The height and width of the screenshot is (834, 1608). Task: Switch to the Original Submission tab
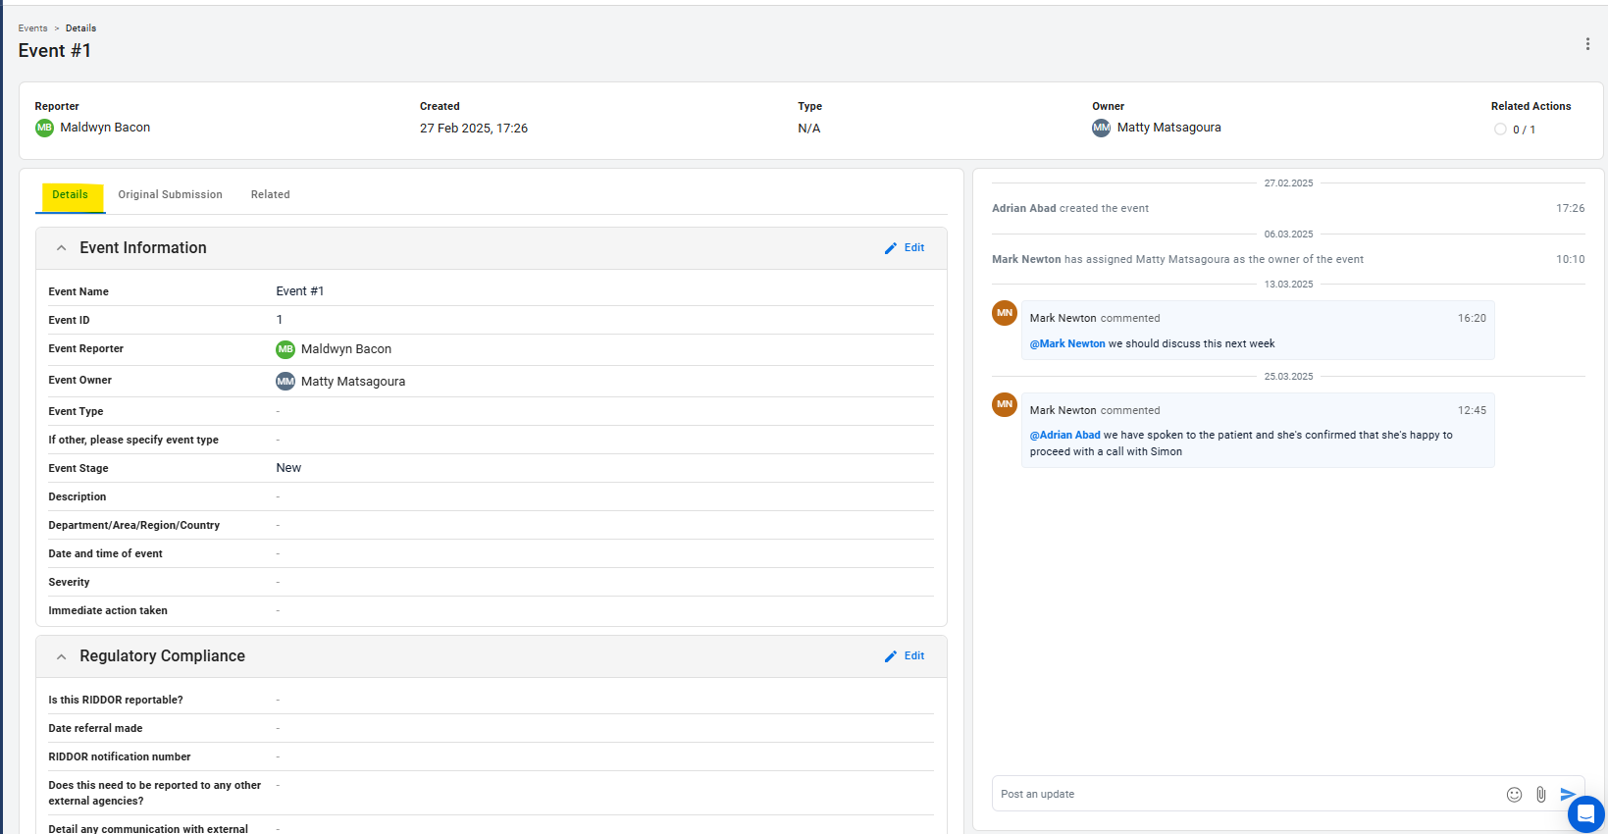170,194
